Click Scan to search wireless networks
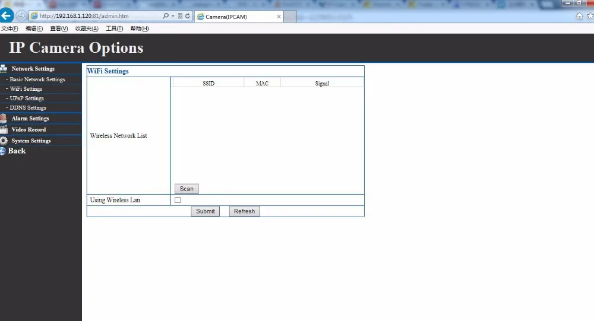This screenshot has height=321, width=594. 187,189
